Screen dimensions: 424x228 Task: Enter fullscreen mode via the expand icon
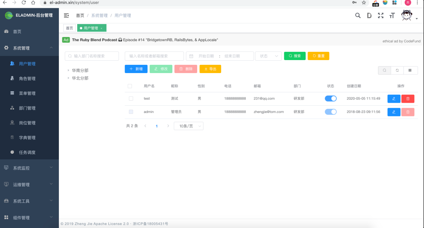point(381,15)
